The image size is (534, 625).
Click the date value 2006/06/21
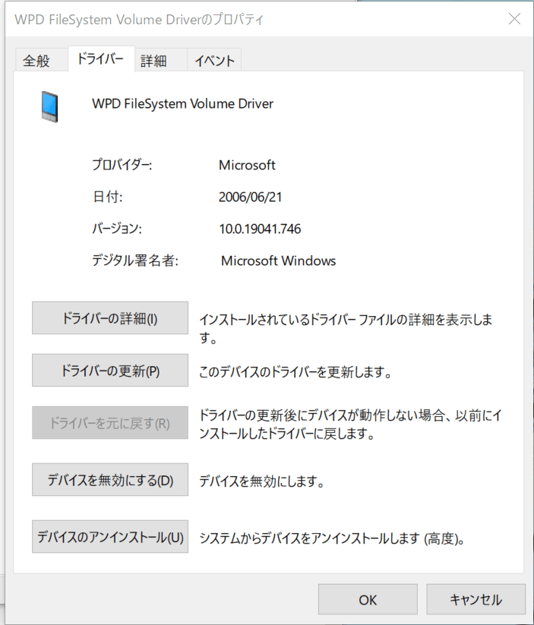[250, 197]
